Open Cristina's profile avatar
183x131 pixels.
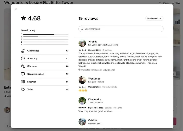point(82,122)
